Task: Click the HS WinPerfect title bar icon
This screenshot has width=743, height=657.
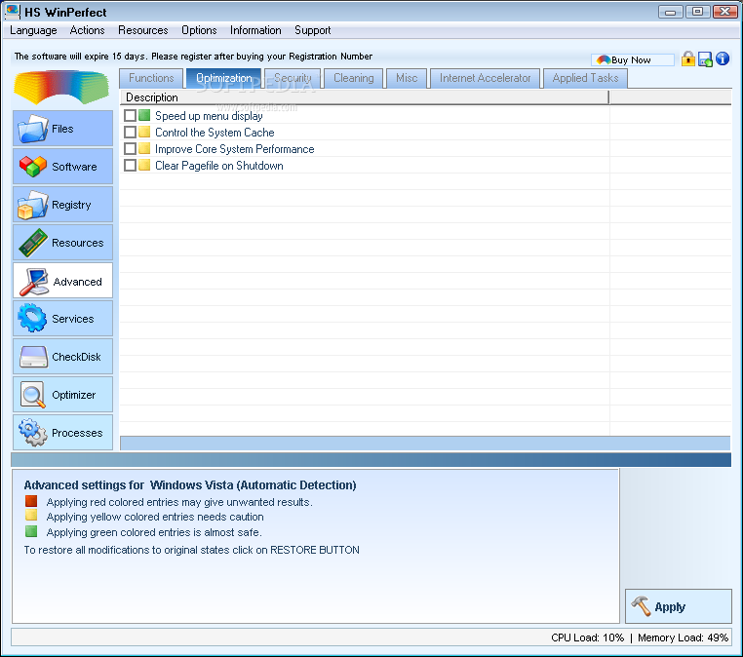Action: coord(13,12)
